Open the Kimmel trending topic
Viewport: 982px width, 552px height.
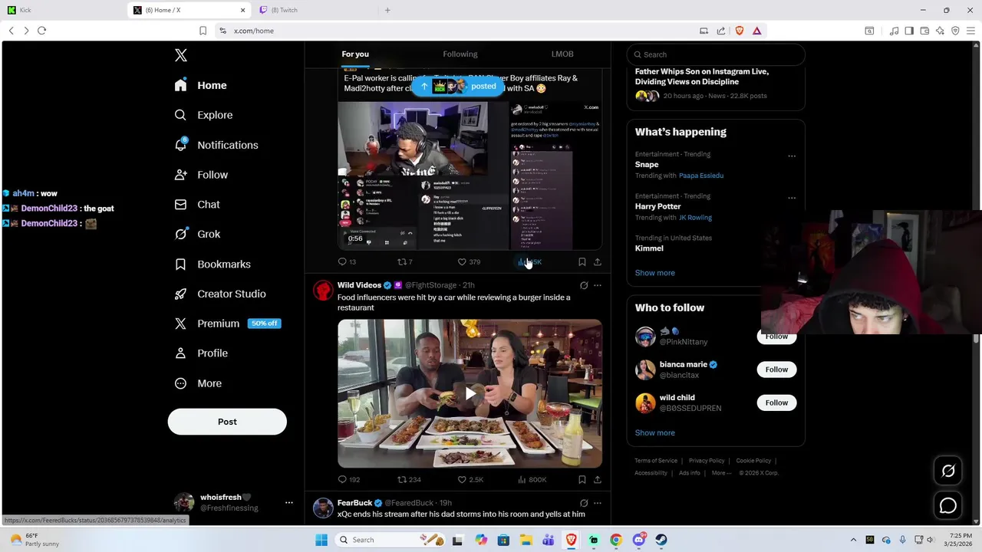pyautogui.click(x=649, y=248)
